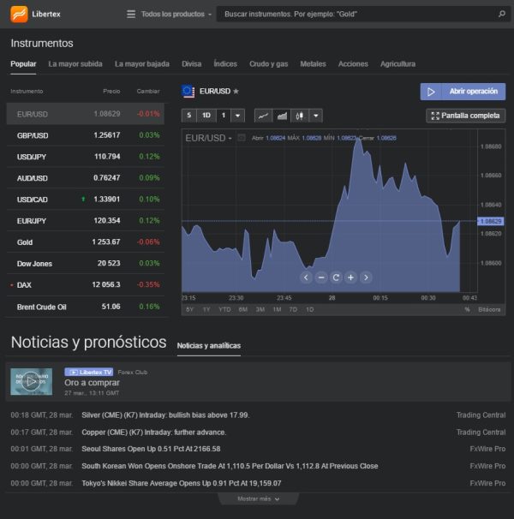The image size is (514, 519).
Task: Select the 6M range
Action: [242, 309]
